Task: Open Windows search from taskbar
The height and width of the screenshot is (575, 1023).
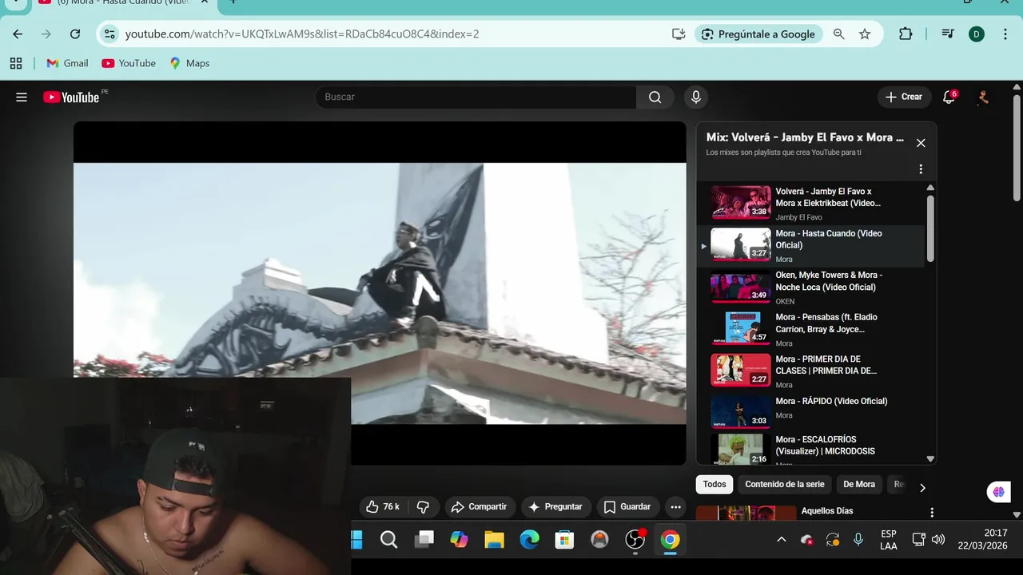Action: [x=388, y=540]
